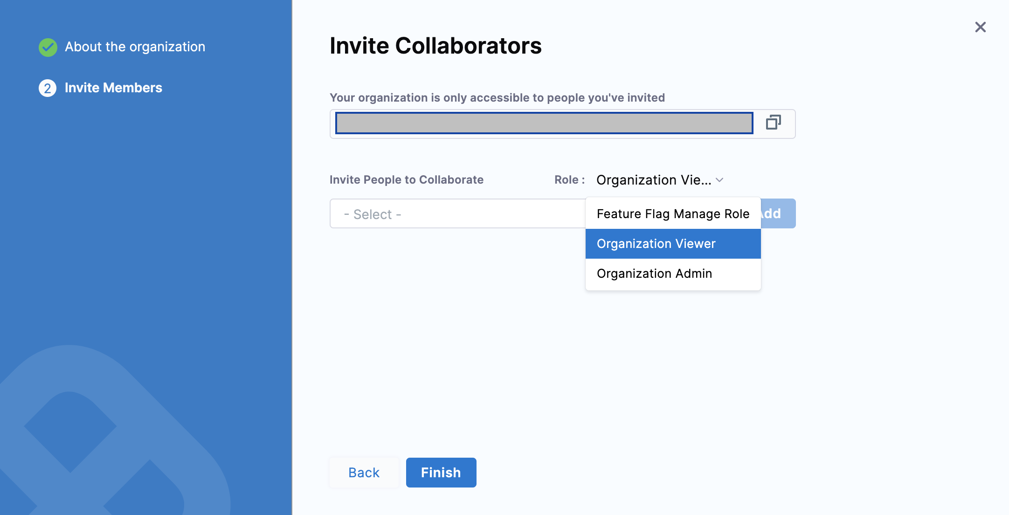Expand the Role dropdown chevron
Viewport: 1009px width, 515px height.
coord(719,180)
